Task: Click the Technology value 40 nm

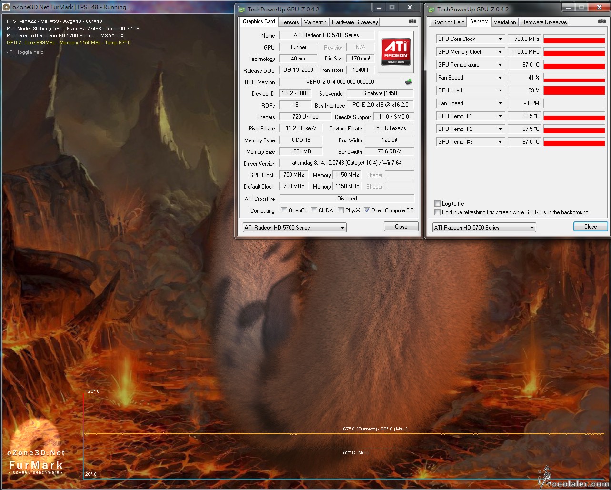Action: (298, 59)
